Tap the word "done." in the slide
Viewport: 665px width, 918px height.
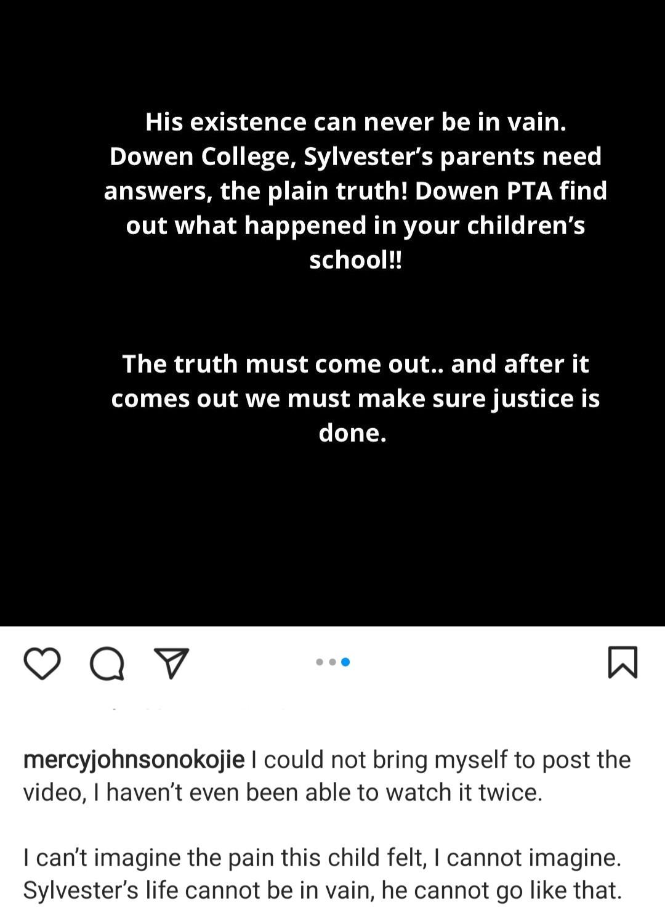353,433
